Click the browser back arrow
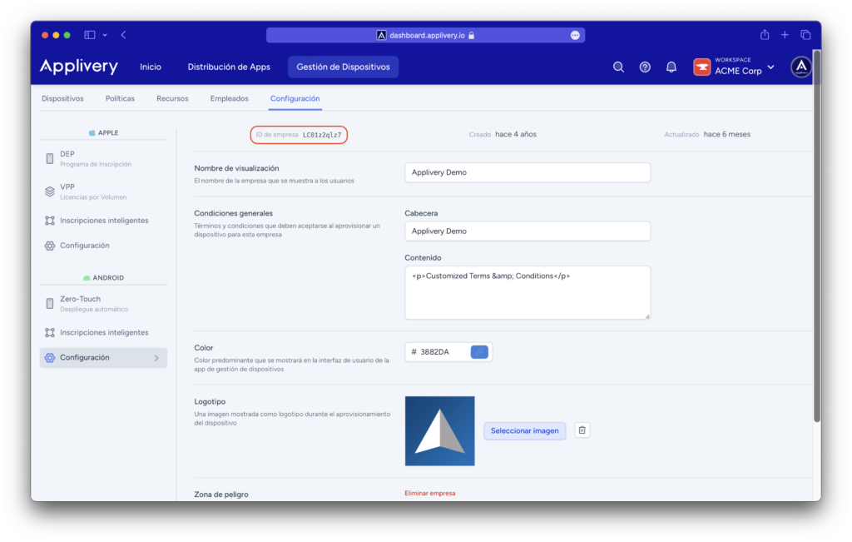 click(x=124, y=35)
